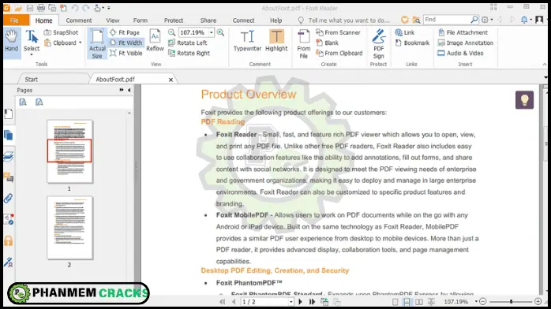Open the Protect ribbon tab

[x=174, y=20]
